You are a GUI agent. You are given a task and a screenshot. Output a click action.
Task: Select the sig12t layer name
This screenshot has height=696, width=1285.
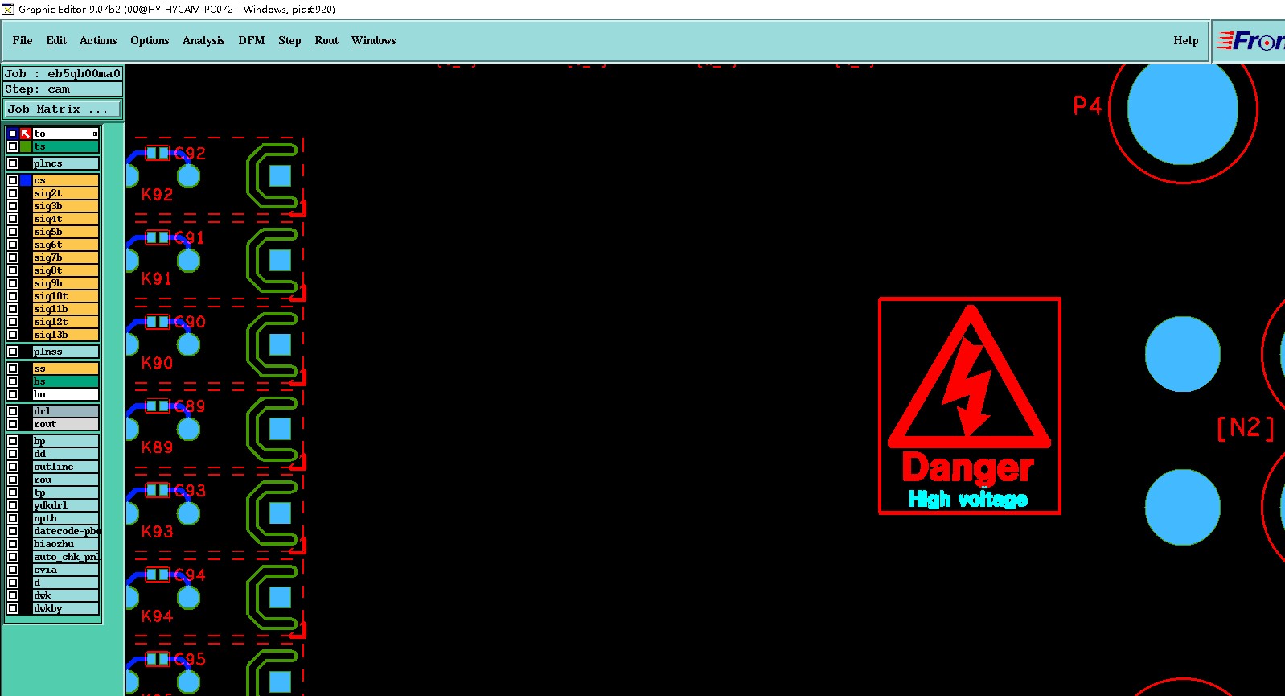point(66,322)
